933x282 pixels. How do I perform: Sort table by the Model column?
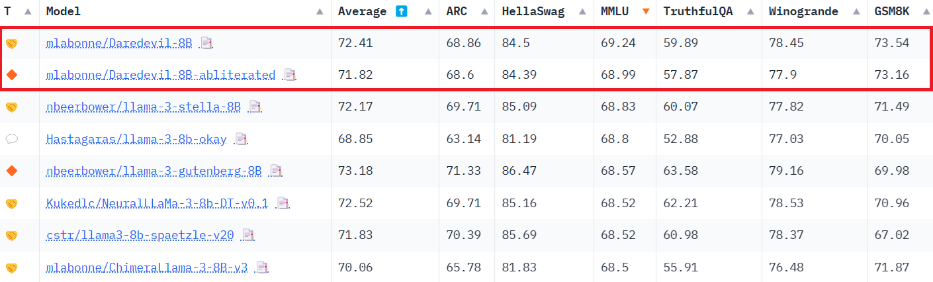(320, 11)
